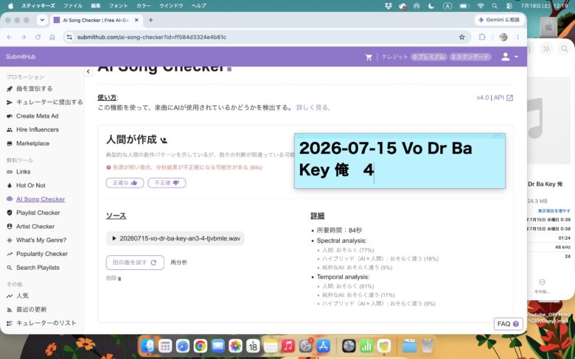
Task: Open 人気 in sidebar
Action: (18, 296)
